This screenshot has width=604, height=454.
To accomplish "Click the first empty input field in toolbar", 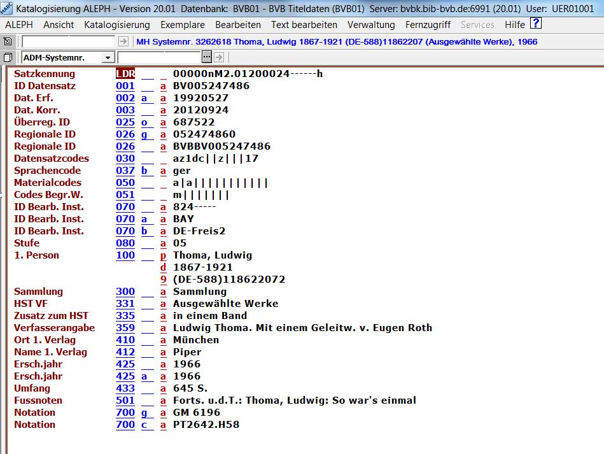I will (x=69, y=41).
